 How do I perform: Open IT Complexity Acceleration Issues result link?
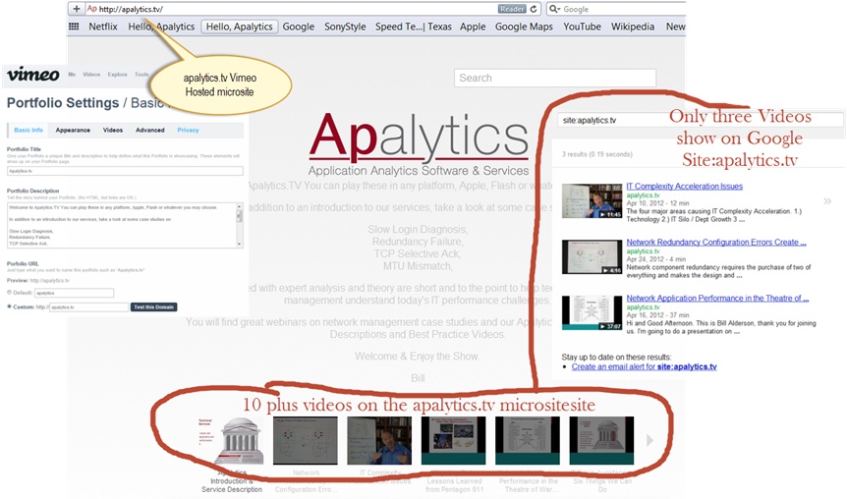coord(684,187)
